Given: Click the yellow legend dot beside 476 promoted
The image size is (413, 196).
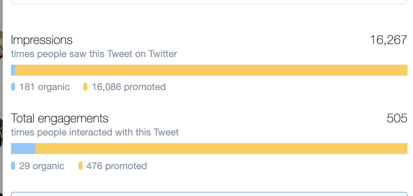Looking at the screenshot, I should point(81,166).
